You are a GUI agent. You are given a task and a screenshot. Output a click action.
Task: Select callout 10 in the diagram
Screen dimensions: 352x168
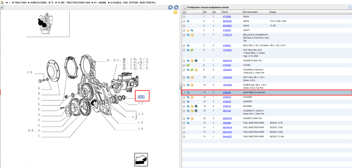coord(30,73)
